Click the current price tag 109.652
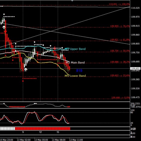The width and height of the screenshot is (141, 141). point(135,69)
